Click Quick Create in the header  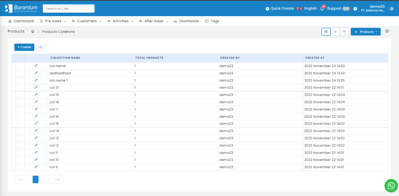coord(280,8)
